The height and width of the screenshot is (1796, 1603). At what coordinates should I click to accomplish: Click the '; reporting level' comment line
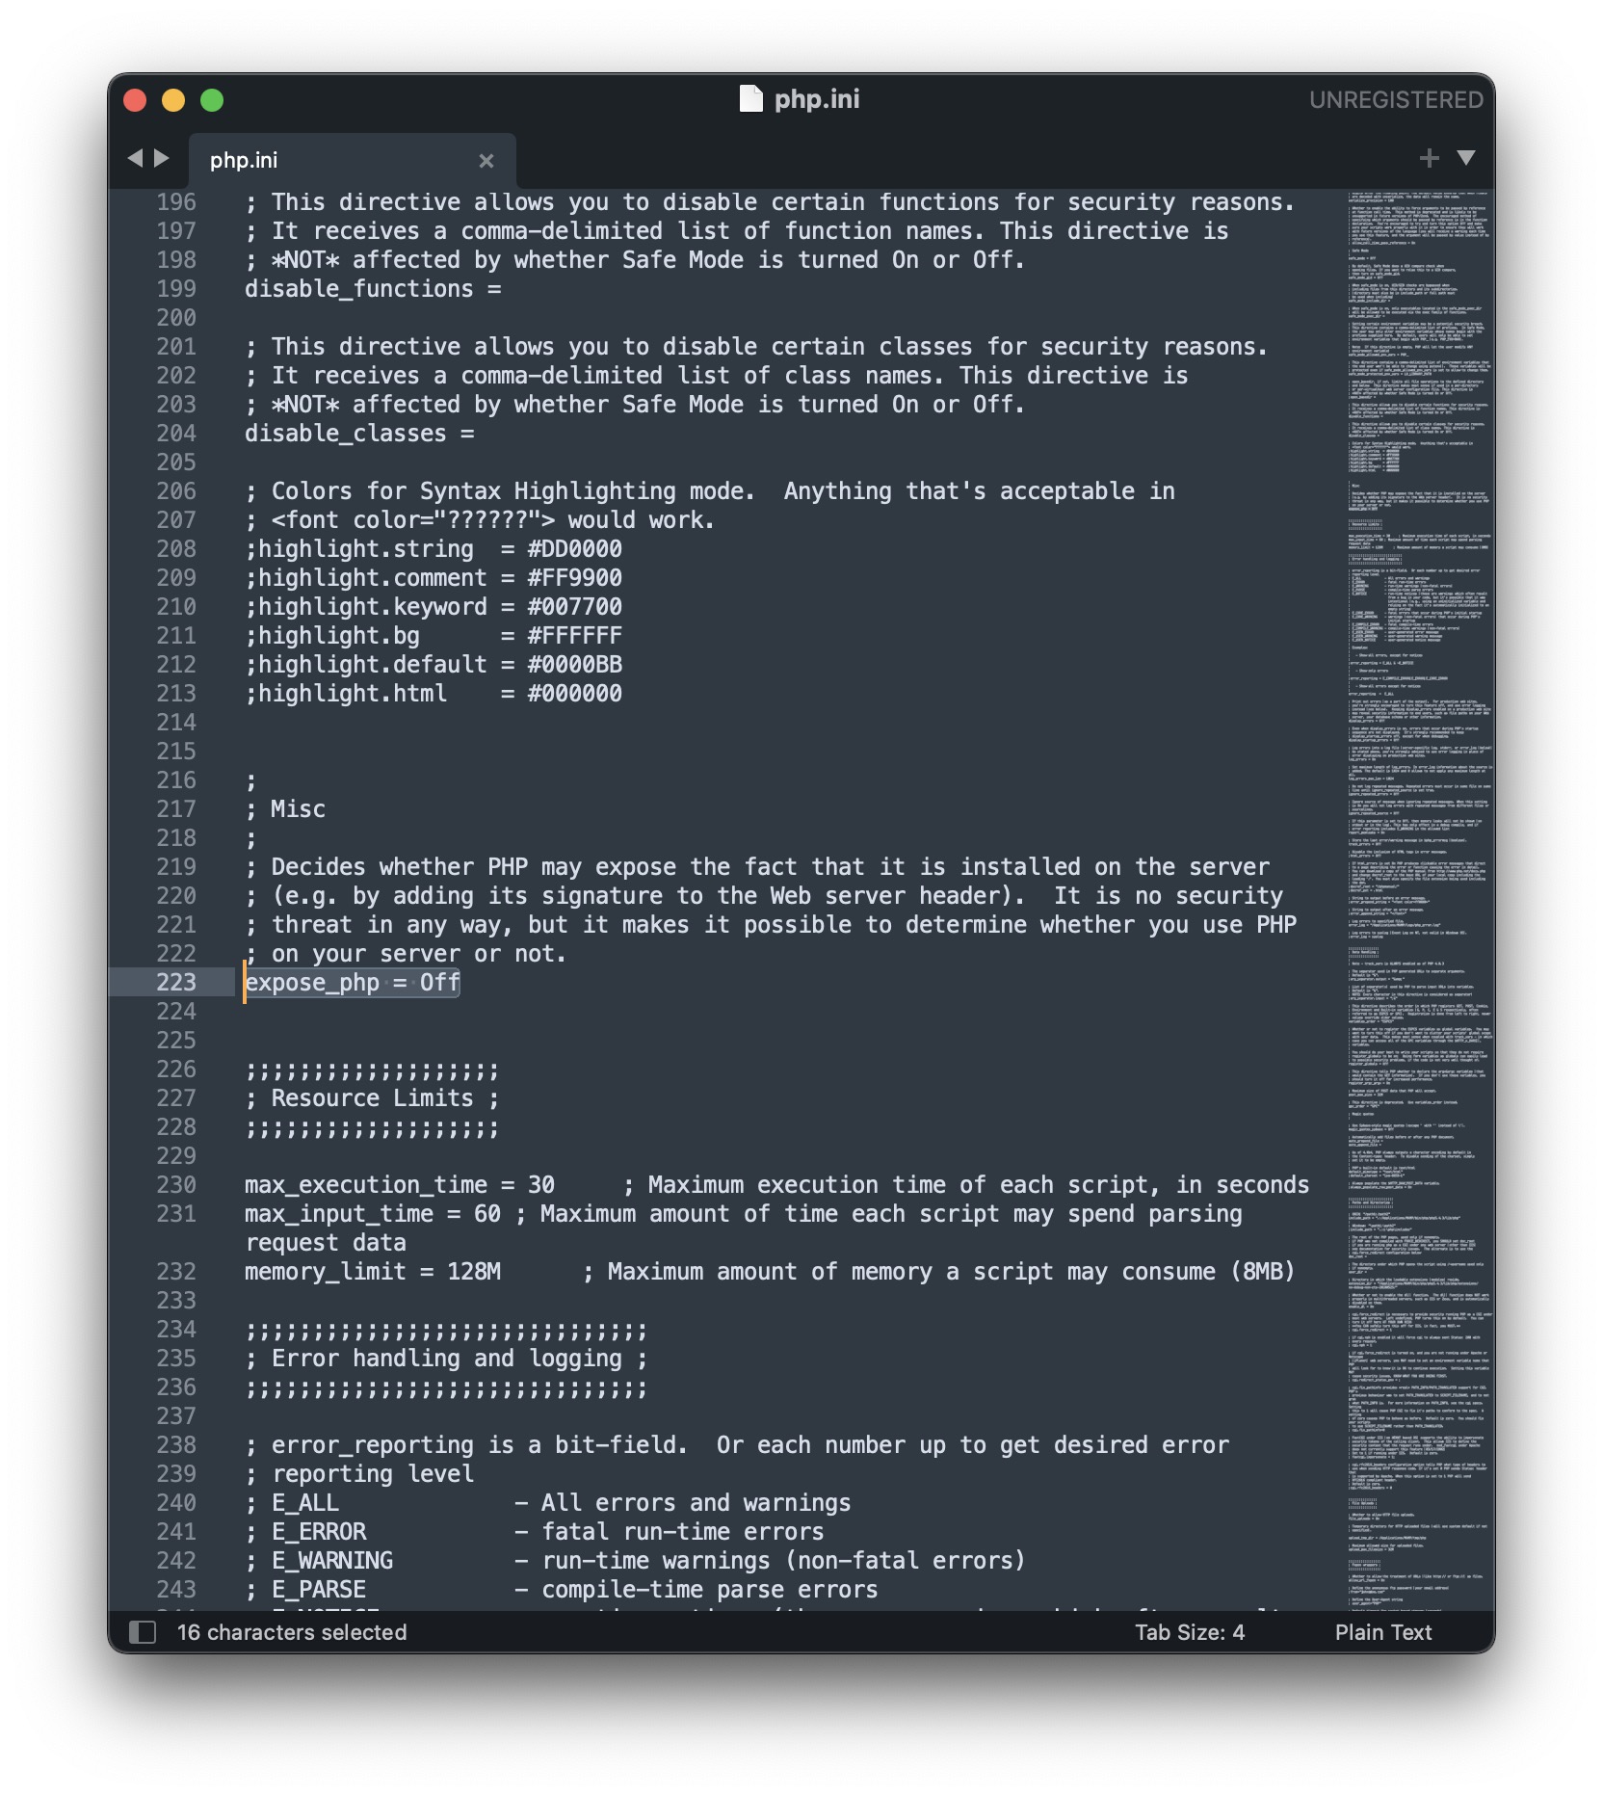pyautogui.click(x=359, y=1473)
